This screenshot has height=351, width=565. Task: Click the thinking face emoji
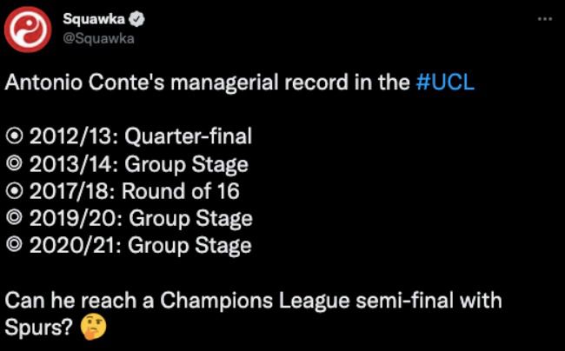tap(91, 329)
